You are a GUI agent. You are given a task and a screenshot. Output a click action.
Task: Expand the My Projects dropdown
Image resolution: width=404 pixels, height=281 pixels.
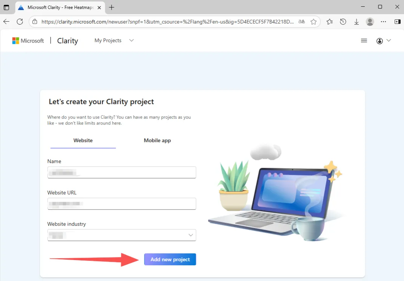click(x=114, y=40)
